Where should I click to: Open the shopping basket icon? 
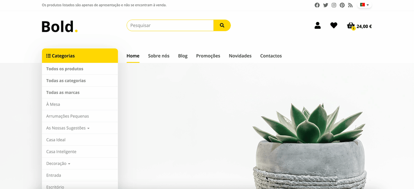tap(351, 25)
